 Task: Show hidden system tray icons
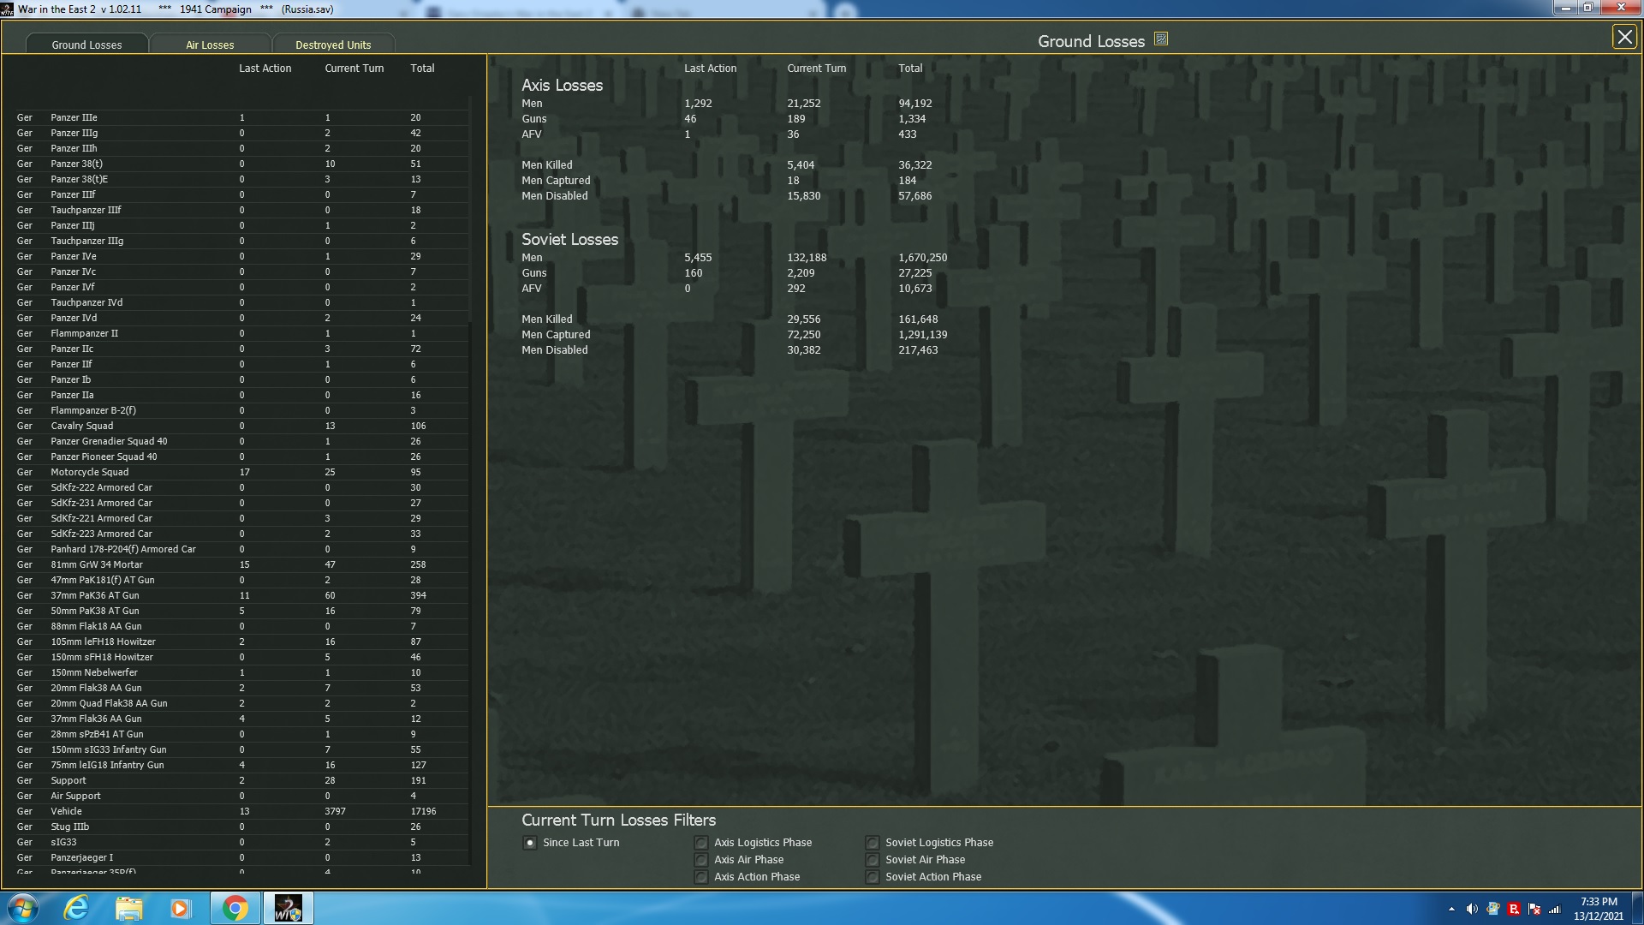point(1451,909)
